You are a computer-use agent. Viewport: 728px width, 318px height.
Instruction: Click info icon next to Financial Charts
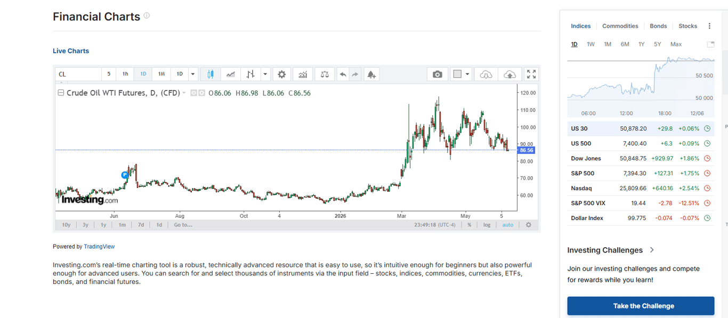click(x=147, y=15)
